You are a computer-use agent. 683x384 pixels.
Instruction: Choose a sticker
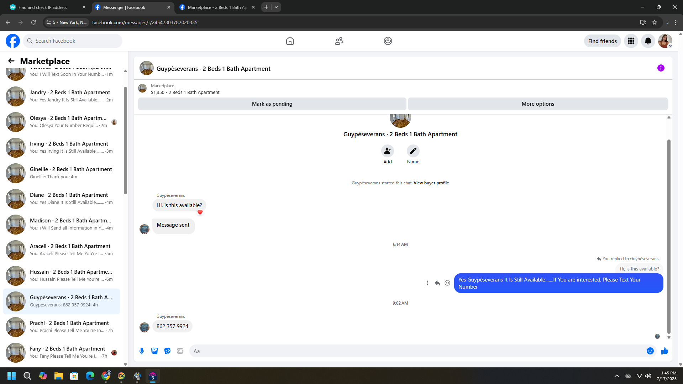(167, 351)
